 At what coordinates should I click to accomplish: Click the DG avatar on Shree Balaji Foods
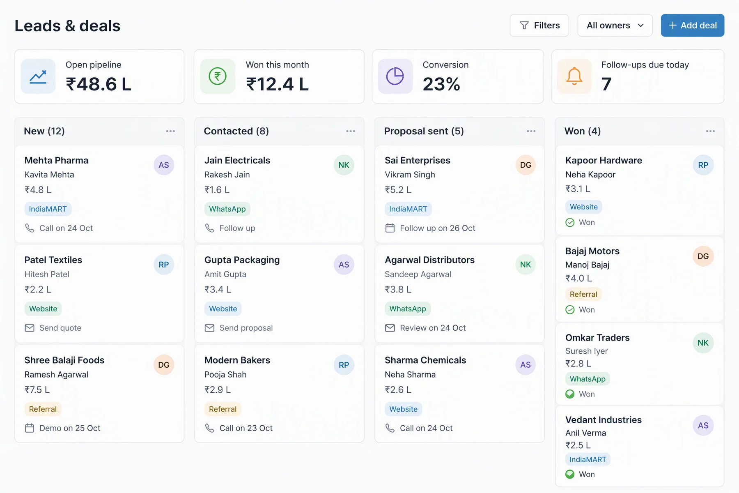164,365
